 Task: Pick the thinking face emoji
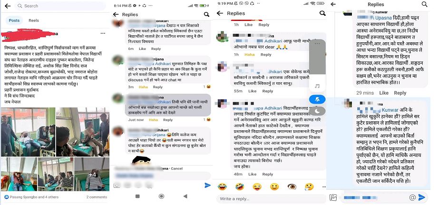pos(309,186)
